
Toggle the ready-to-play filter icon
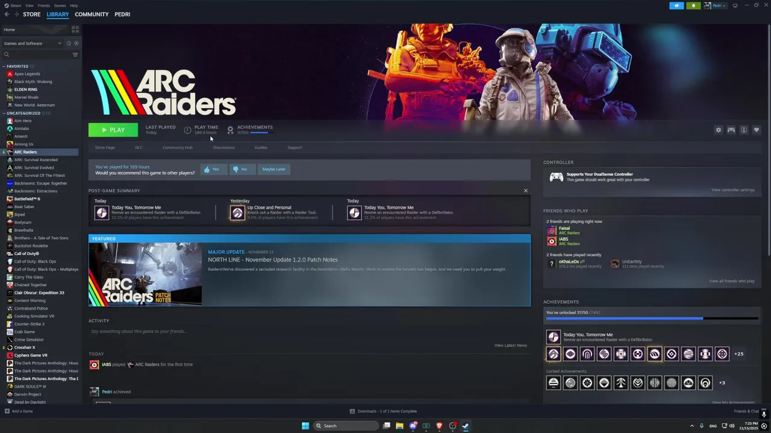coord(76,43)
